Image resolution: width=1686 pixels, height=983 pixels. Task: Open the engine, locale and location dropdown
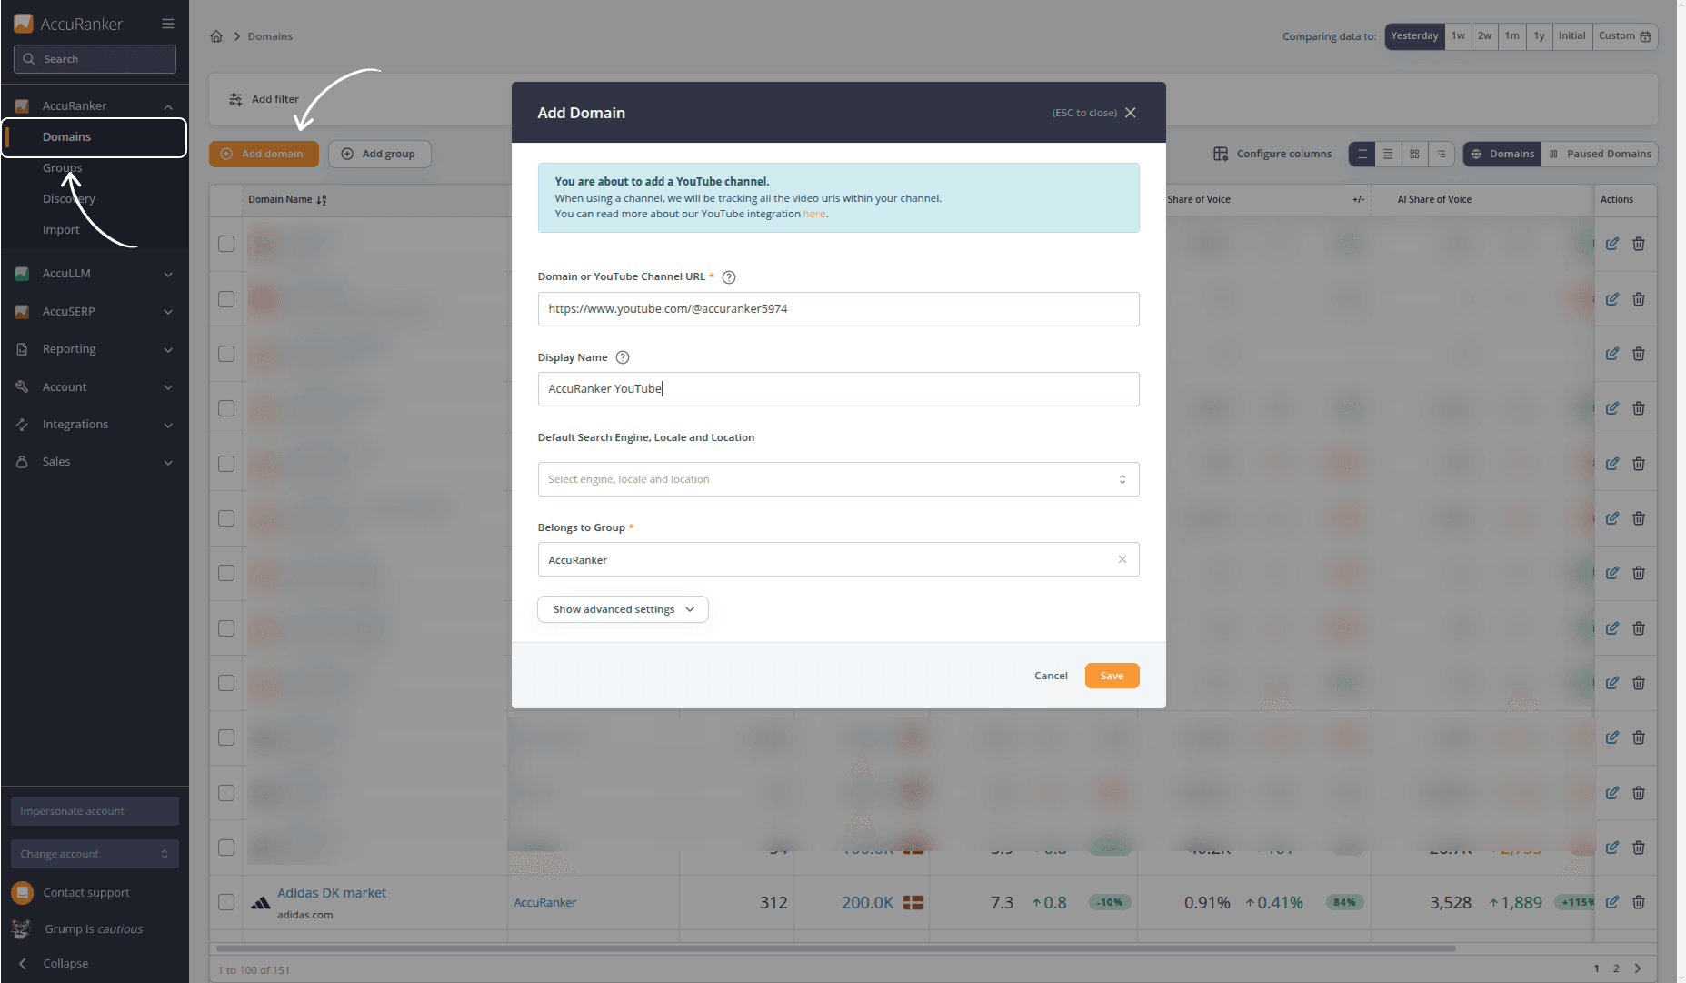pyautogui.click(x=838, y=479)
